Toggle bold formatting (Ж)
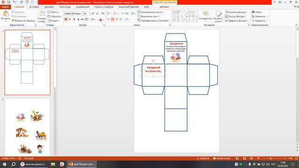 coord(66,19)
